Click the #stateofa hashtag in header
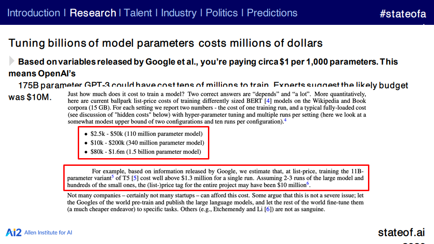The height and width of the screenshot is (244, 434). click(x=403, y=14)
